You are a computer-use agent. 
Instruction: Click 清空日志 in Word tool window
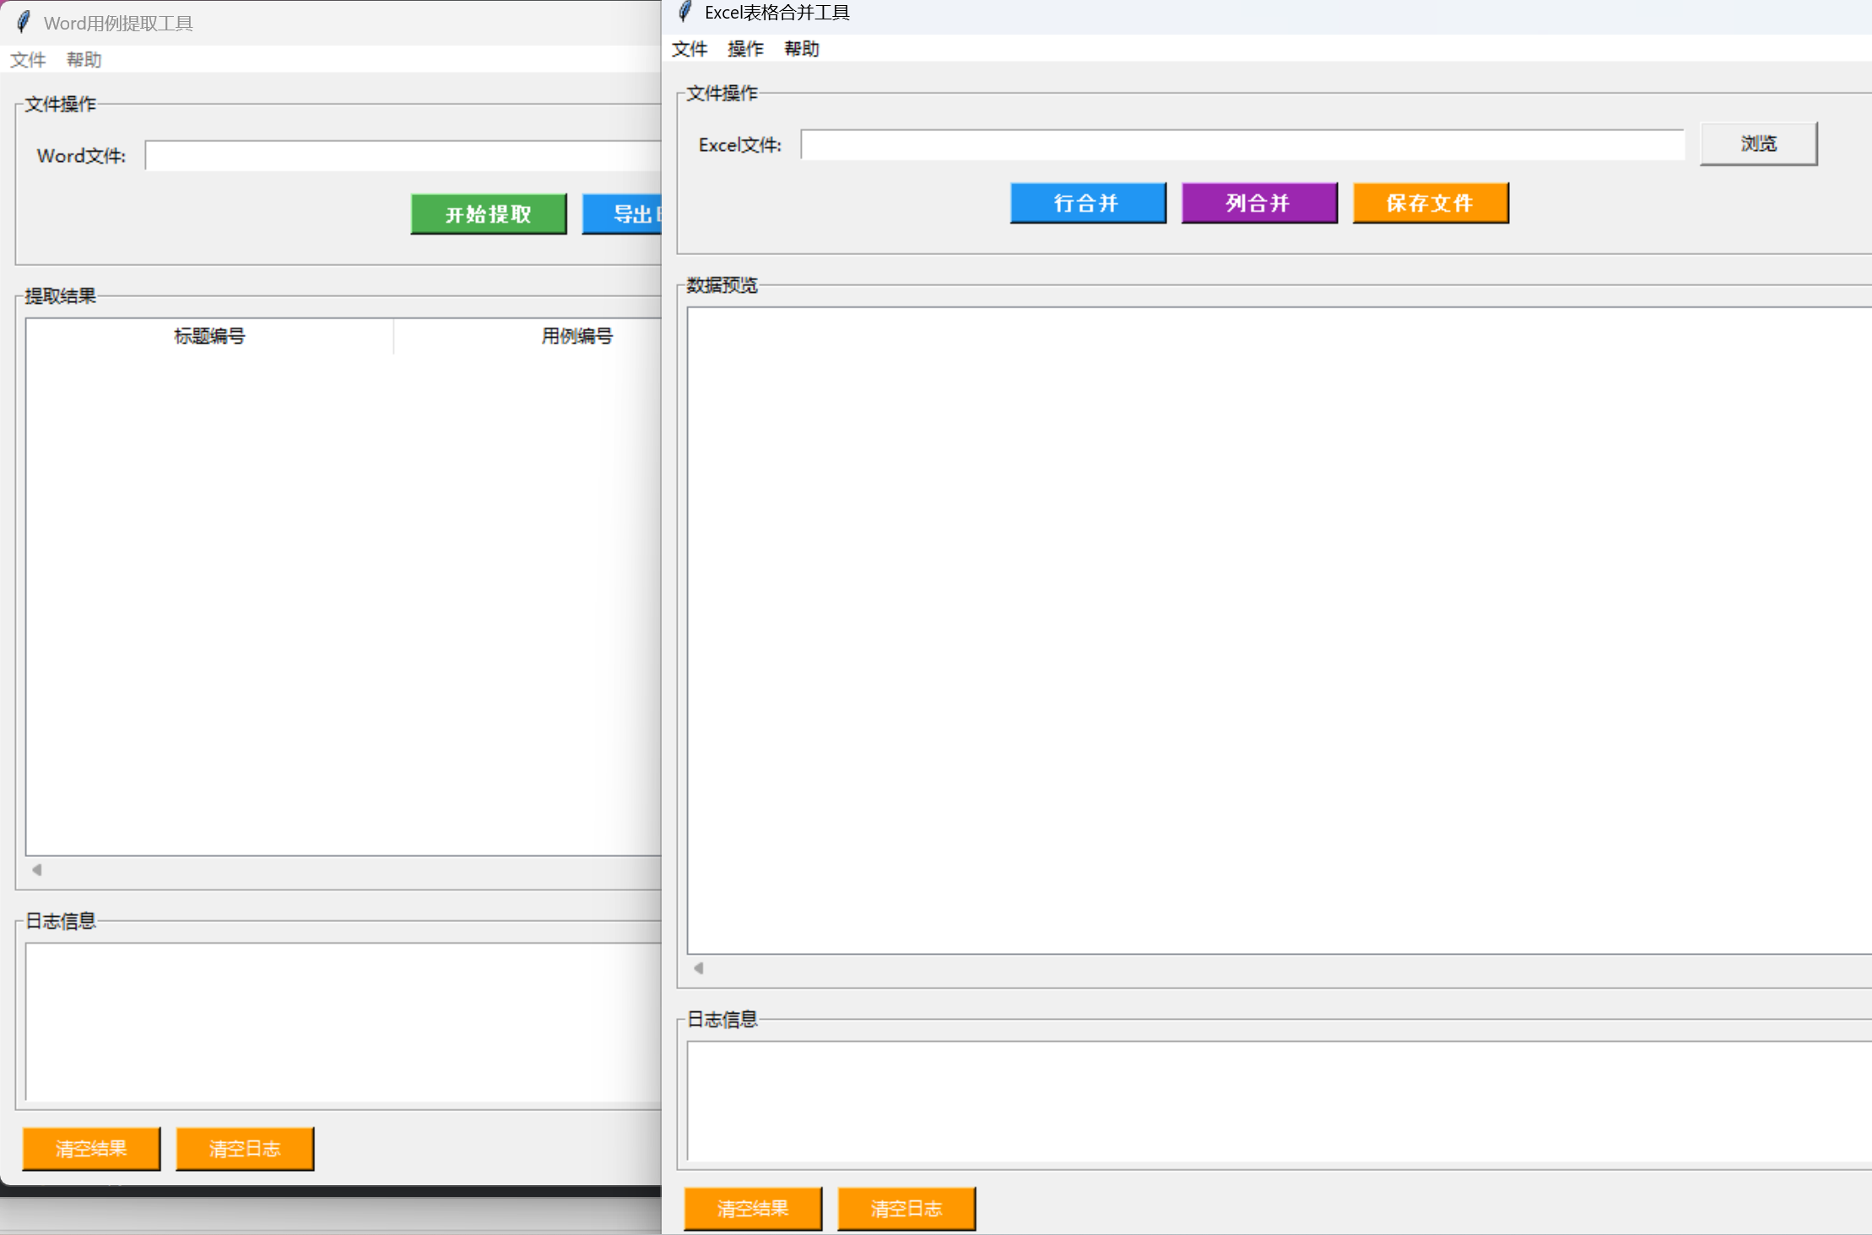[245, 1149]
